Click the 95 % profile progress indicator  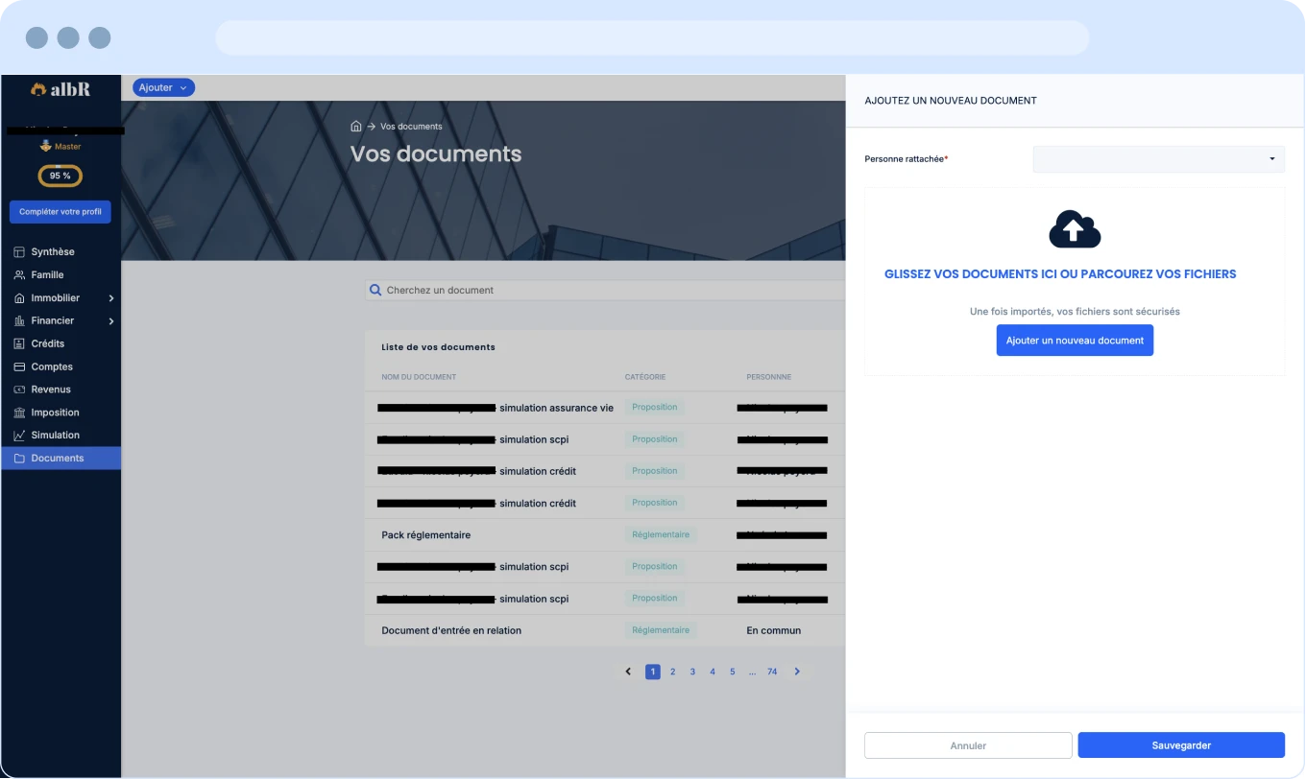(60, 176)
